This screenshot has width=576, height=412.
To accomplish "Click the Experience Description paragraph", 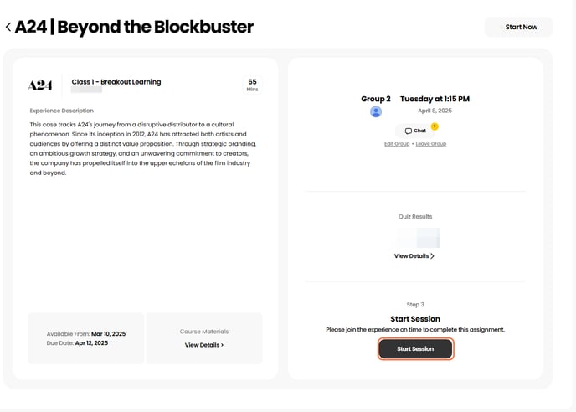I will coord(143,148).
